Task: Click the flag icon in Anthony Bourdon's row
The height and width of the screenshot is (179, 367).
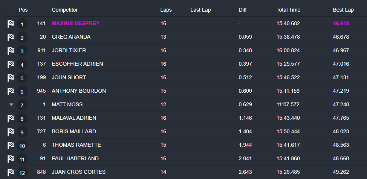Action: pos(11,91)
